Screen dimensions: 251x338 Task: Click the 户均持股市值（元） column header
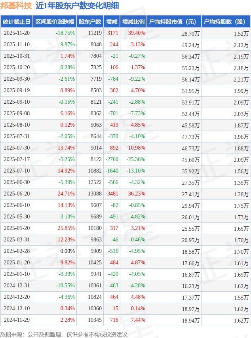(x=174, y=22)
